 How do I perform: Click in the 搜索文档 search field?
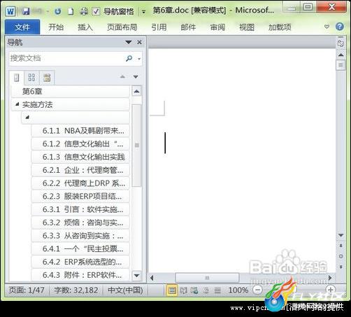66,58
